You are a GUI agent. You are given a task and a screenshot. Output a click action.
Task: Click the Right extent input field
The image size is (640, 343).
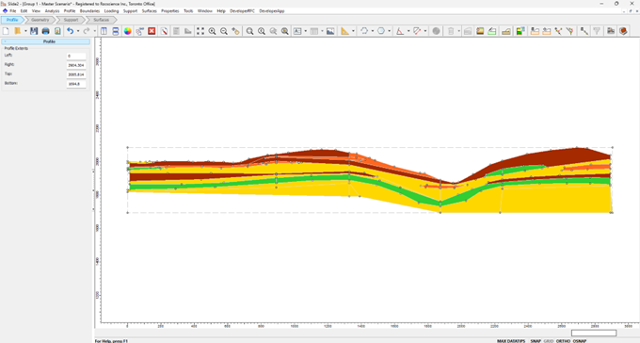(x=76, y=65)
